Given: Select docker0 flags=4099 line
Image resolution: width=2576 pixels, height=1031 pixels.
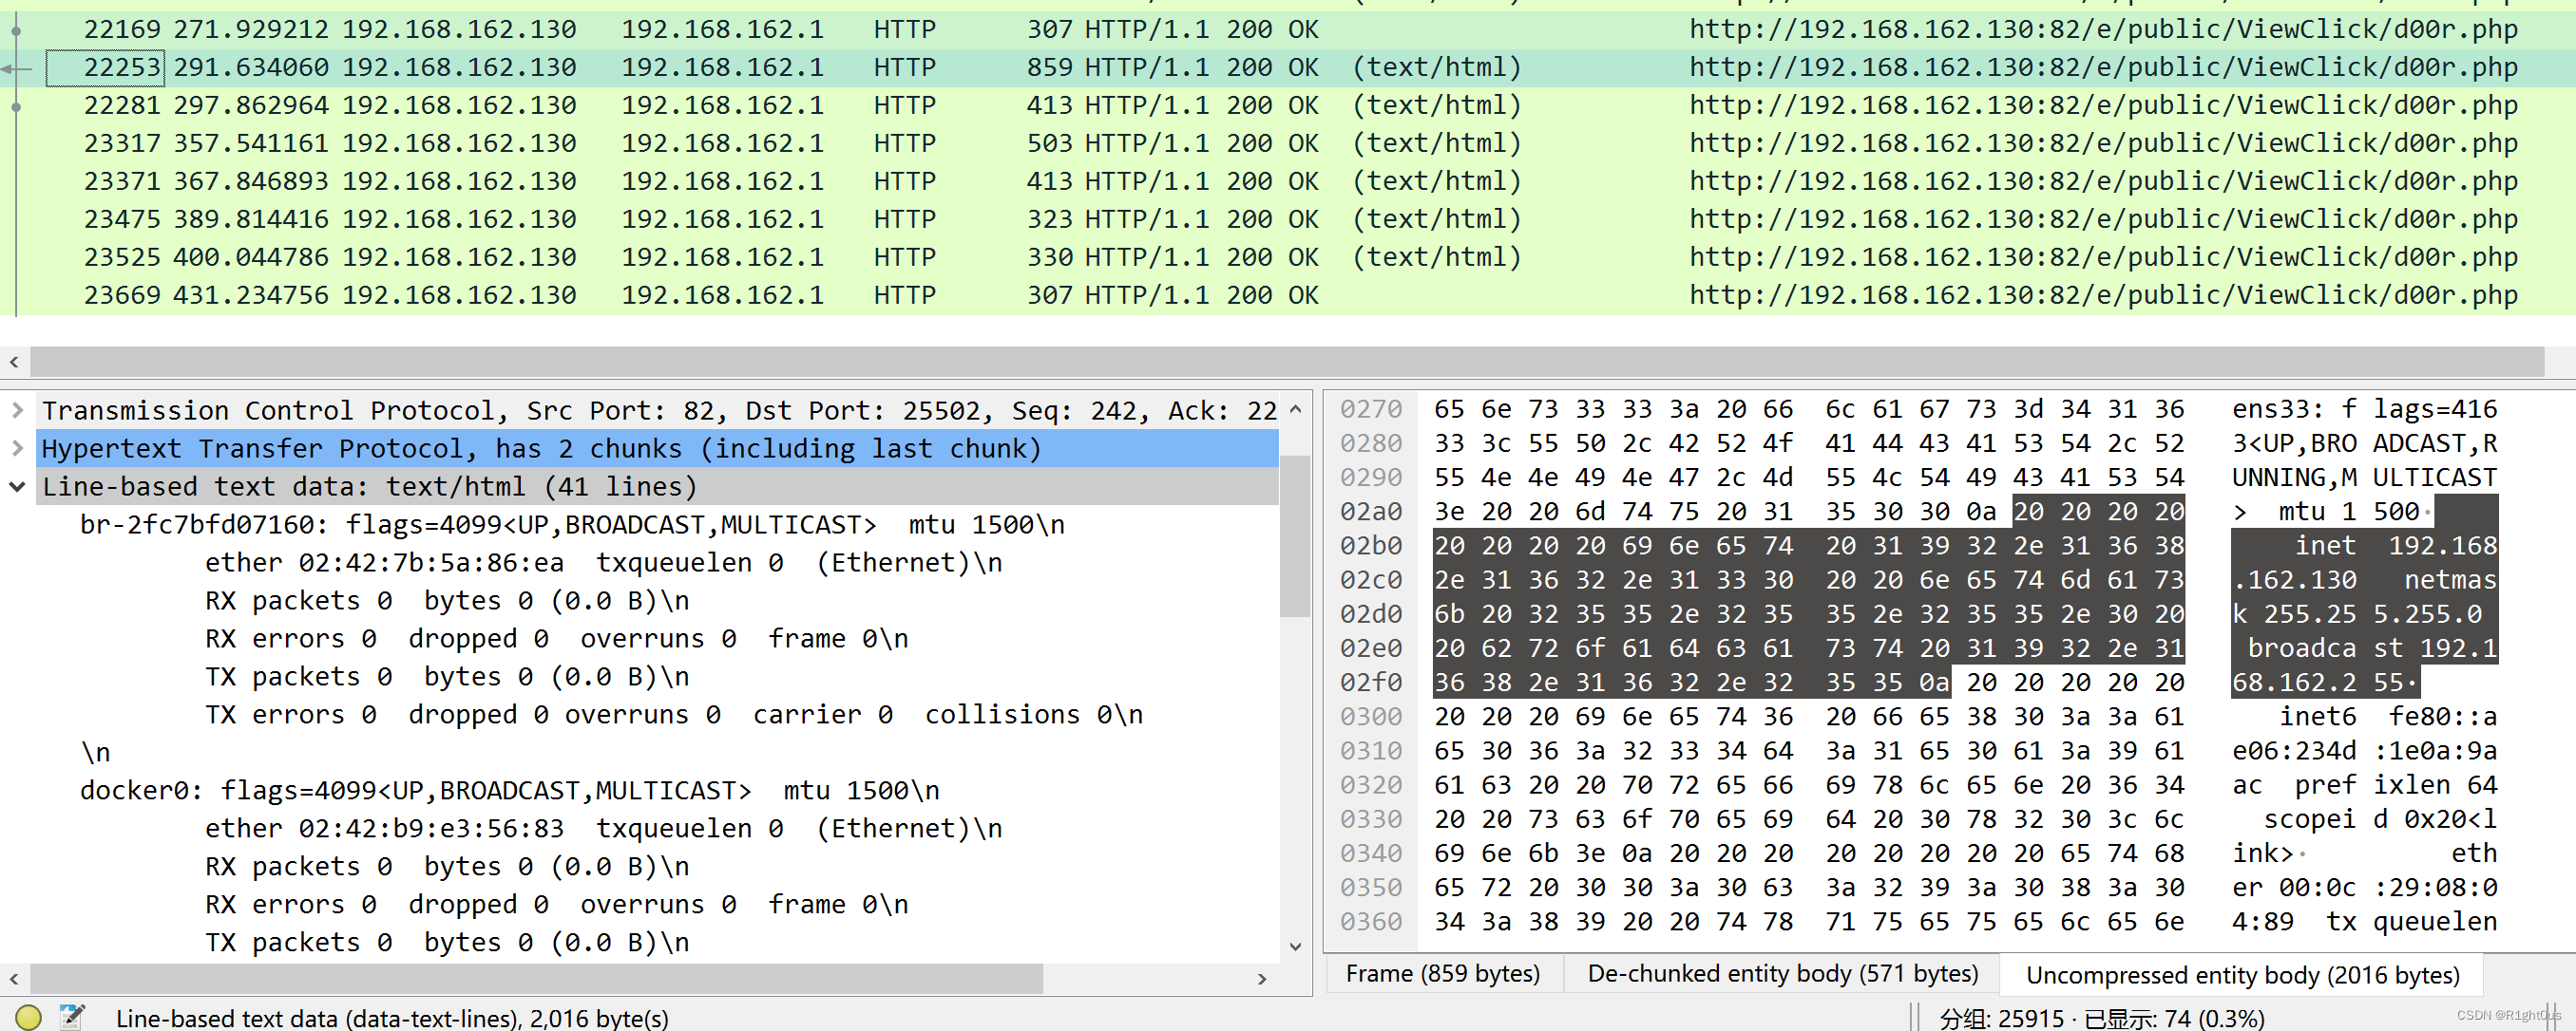Looking at the screenshot, I should (x=509, y=790).
